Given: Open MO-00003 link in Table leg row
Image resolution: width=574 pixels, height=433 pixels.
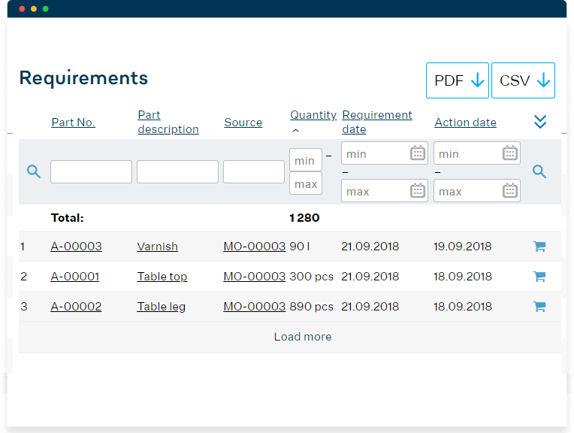Looking at the screenshot, I should [x=254, y=307].
